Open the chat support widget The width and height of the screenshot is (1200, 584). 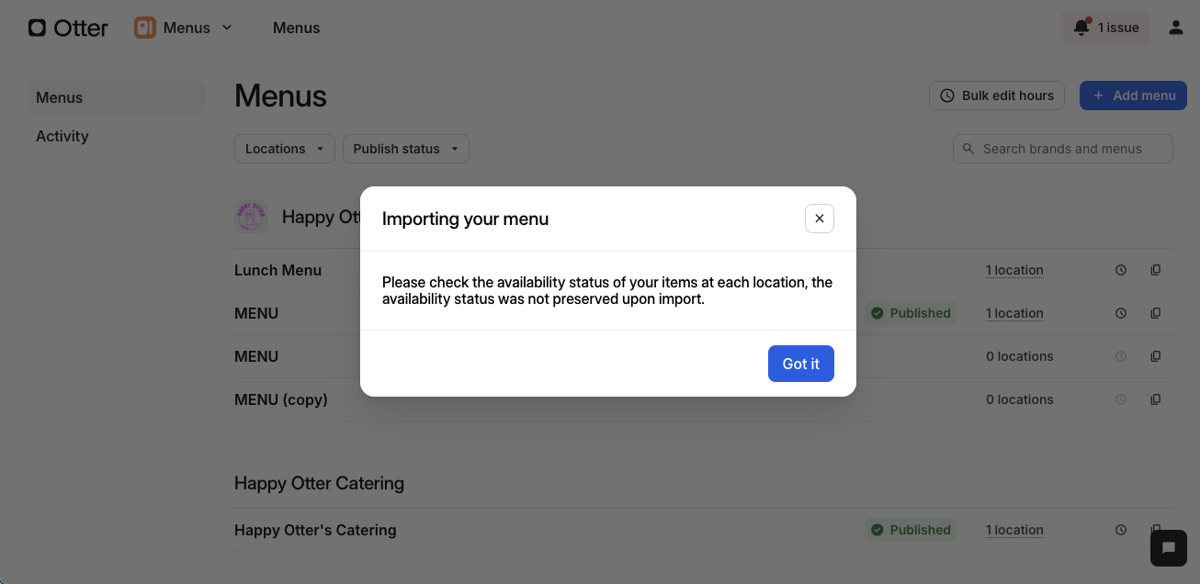[1169, 548]
